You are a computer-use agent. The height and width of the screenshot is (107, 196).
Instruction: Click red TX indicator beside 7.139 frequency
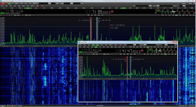click(112, 12)
